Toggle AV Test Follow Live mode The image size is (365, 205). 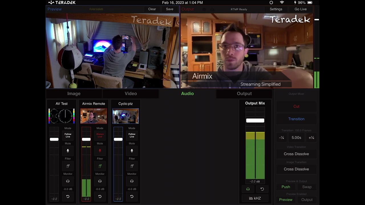[x=68, y=136]
